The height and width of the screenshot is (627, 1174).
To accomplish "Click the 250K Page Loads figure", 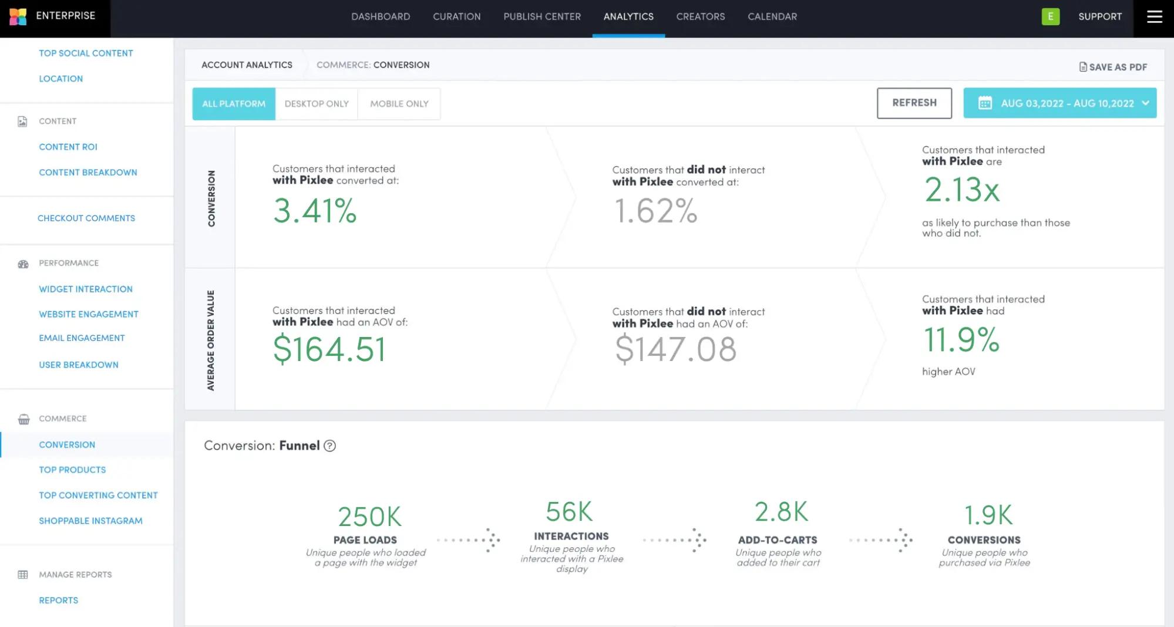I will (x=369, y=517).
